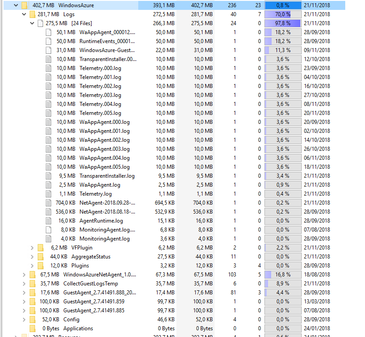Select the TransparentInstaller.log file row
The image size is (365, 337).
(107, 176)
